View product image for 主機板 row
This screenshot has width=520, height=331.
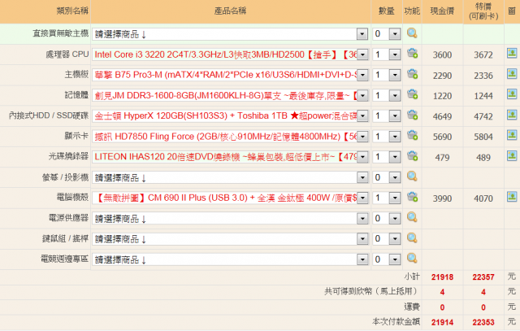(x=512, y=74)
